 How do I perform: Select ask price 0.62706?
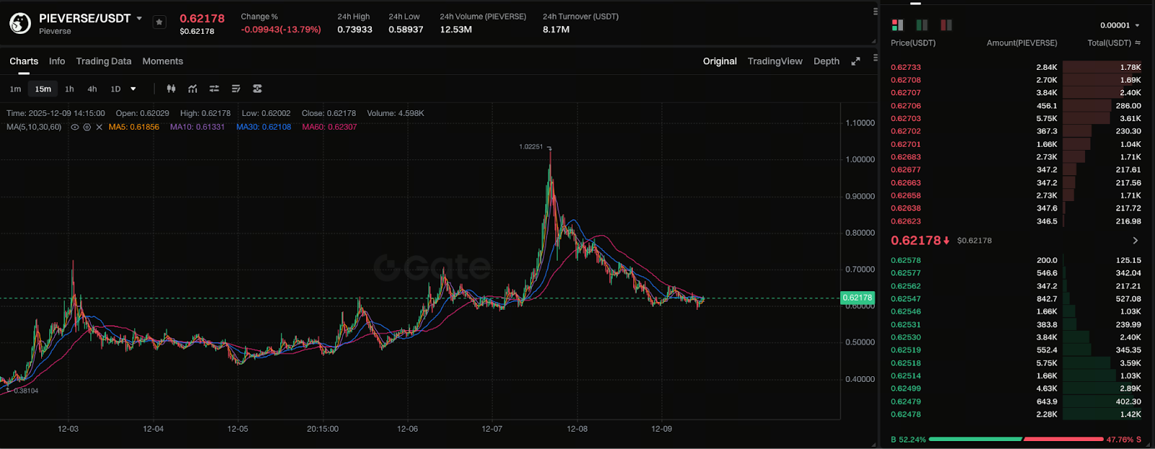coord(906,106)
